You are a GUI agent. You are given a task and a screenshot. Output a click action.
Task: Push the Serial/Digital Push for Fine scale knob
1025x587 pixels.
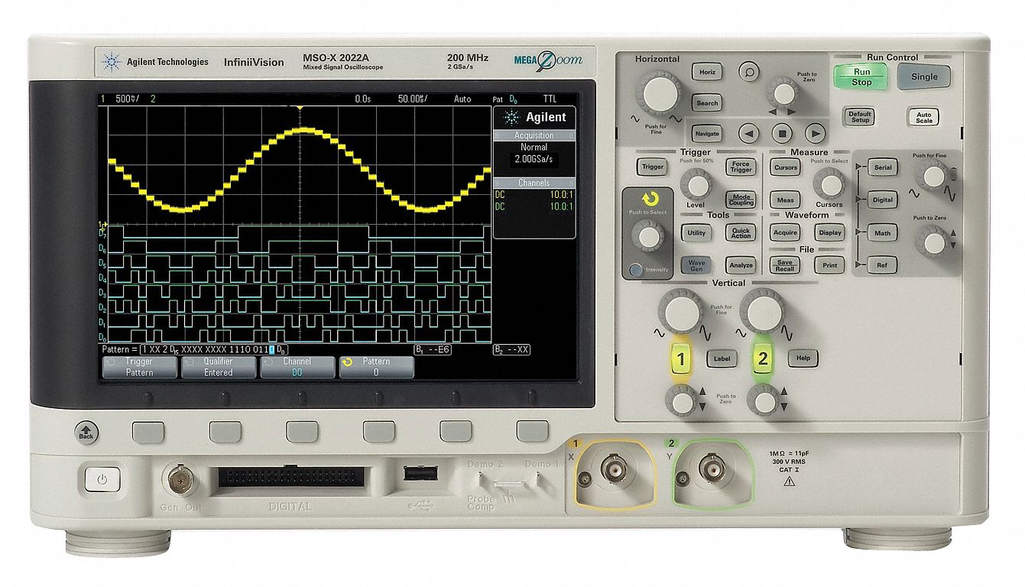(933, 177)
